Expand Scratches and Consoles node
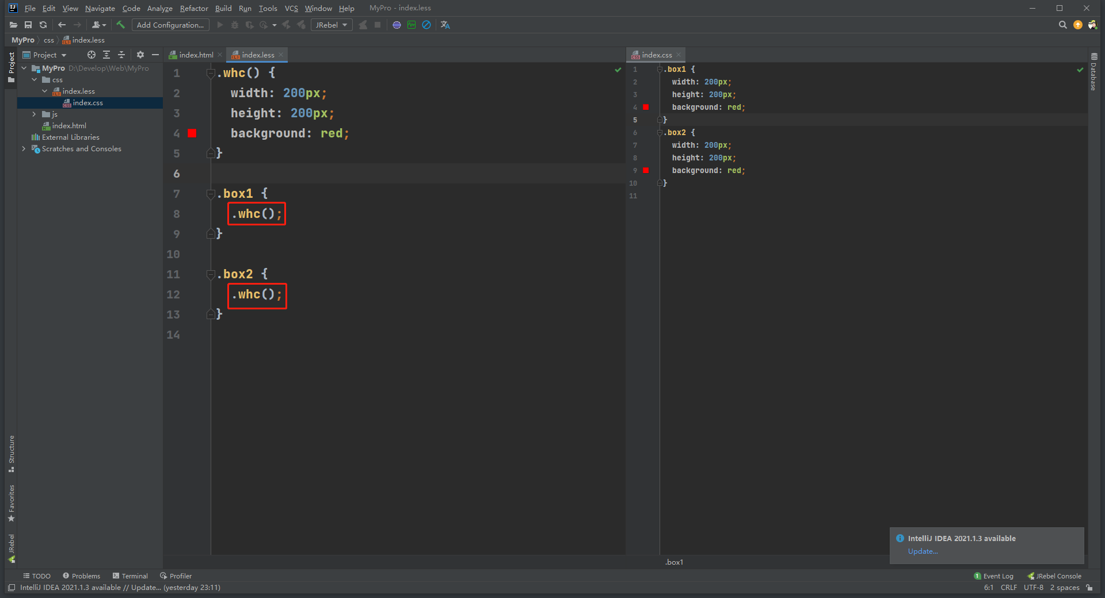Image resolution: width=1105 pixels, height=598 pixels. (x=24, y=149)
